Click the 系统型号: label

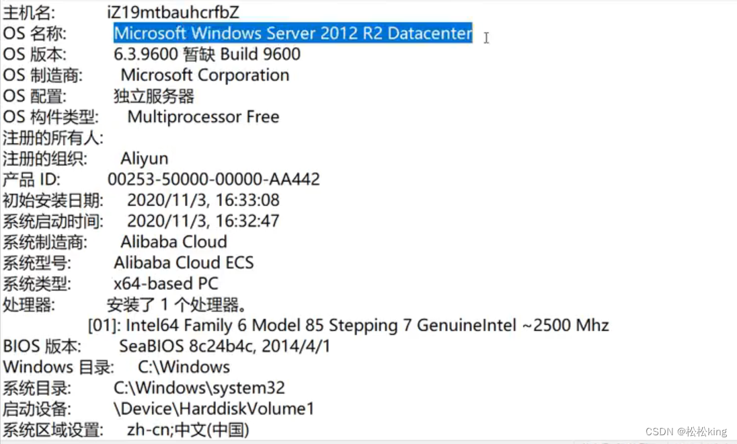[x=37, y=263]
